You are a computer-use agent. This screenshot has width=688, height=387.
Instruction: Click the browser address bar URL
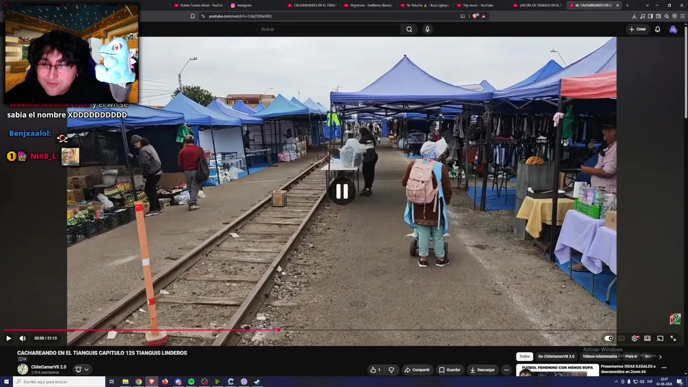240,16
